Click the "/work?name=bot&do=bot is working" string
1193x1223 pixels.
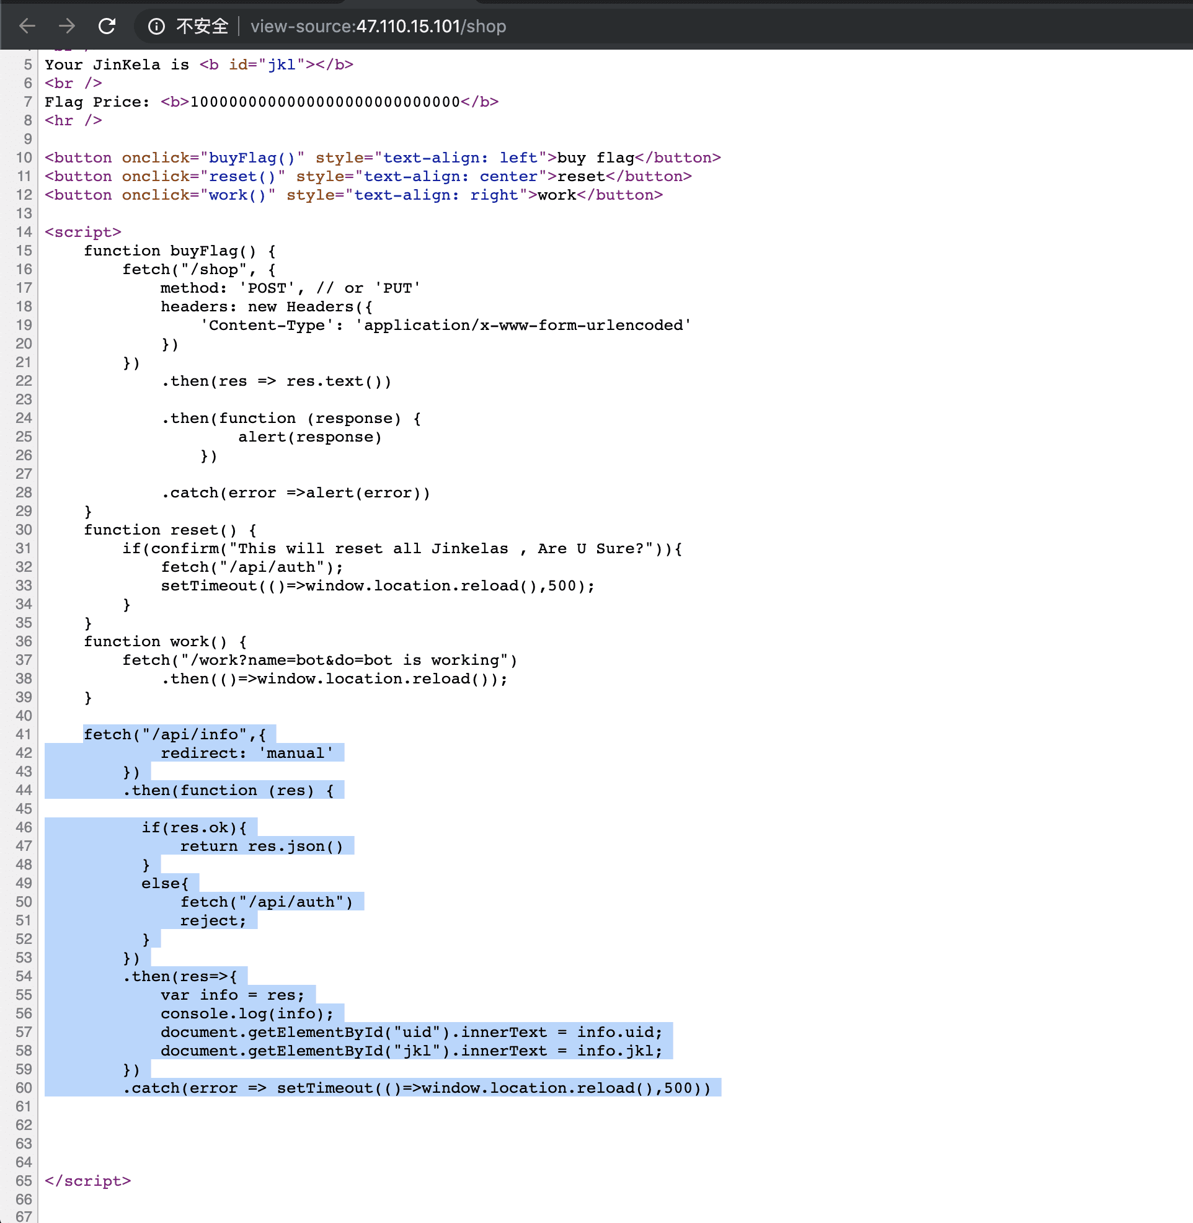point(345,660)
